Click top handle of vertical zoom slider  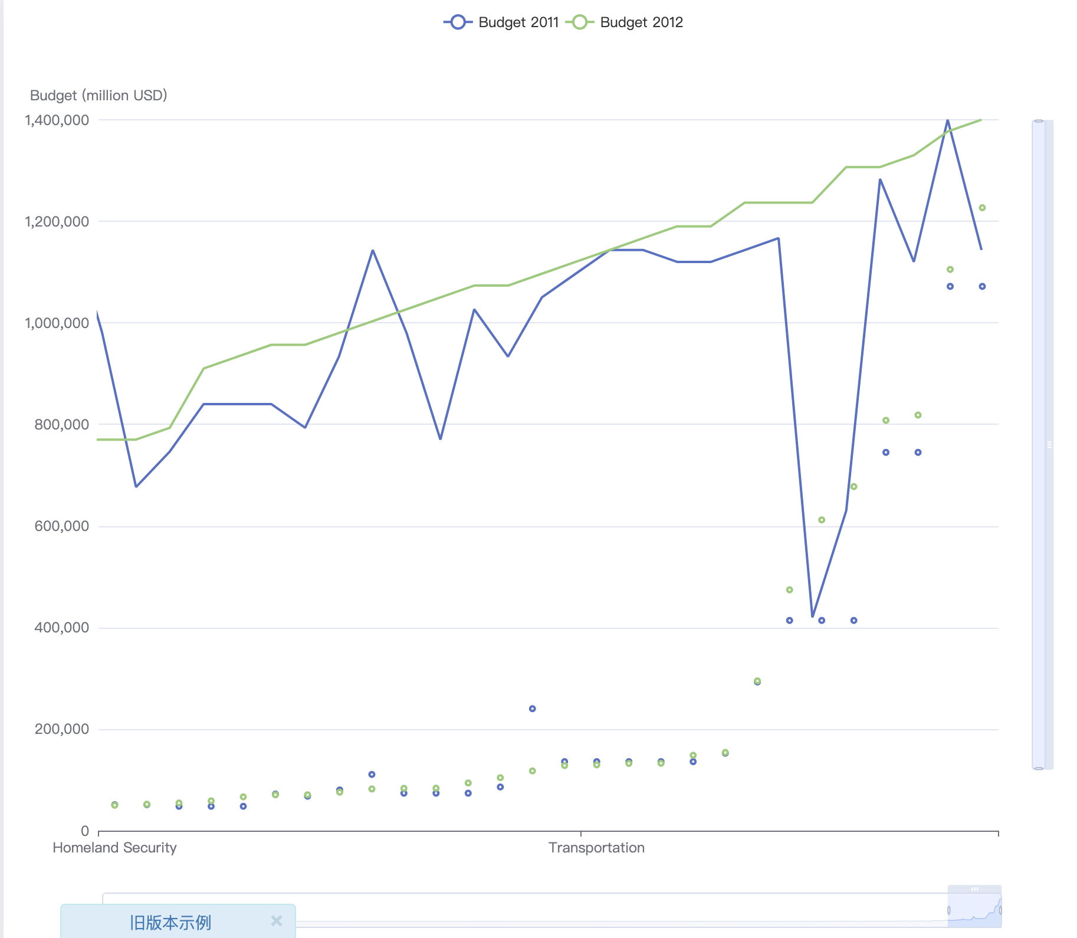pyautogui.click(x=1039, y=121)
